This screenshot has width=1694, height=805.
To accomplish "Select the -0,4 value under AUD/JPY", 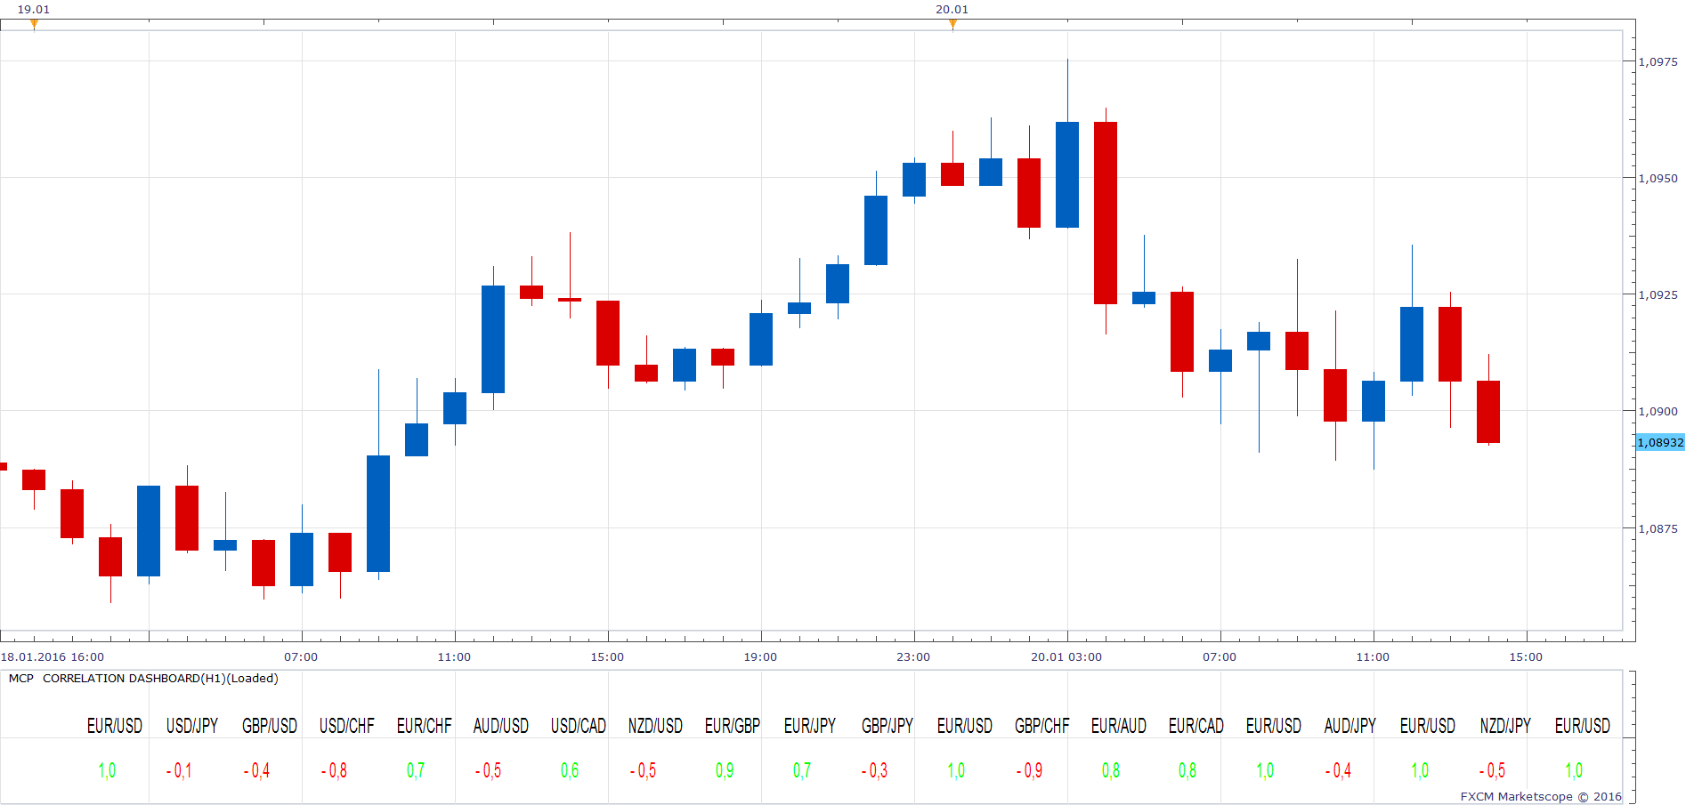I will [1338, 770].
